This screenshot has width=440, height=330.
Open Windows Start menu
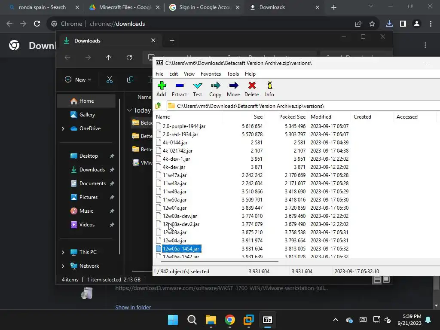[173, 320]
